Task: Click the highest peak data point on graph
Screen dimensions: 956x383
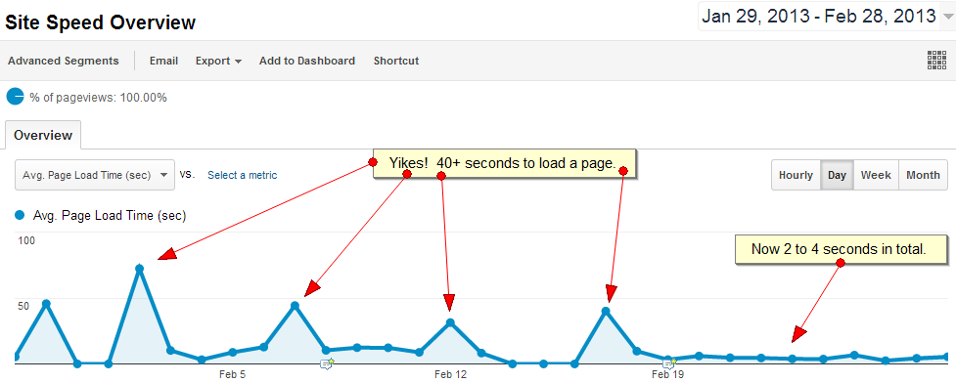Action: point(140,269)
